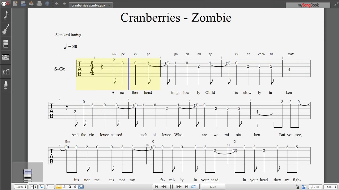The image size is (339, 190).
Task: Click the page navigator thumbnail
Action: click(28, 172)
